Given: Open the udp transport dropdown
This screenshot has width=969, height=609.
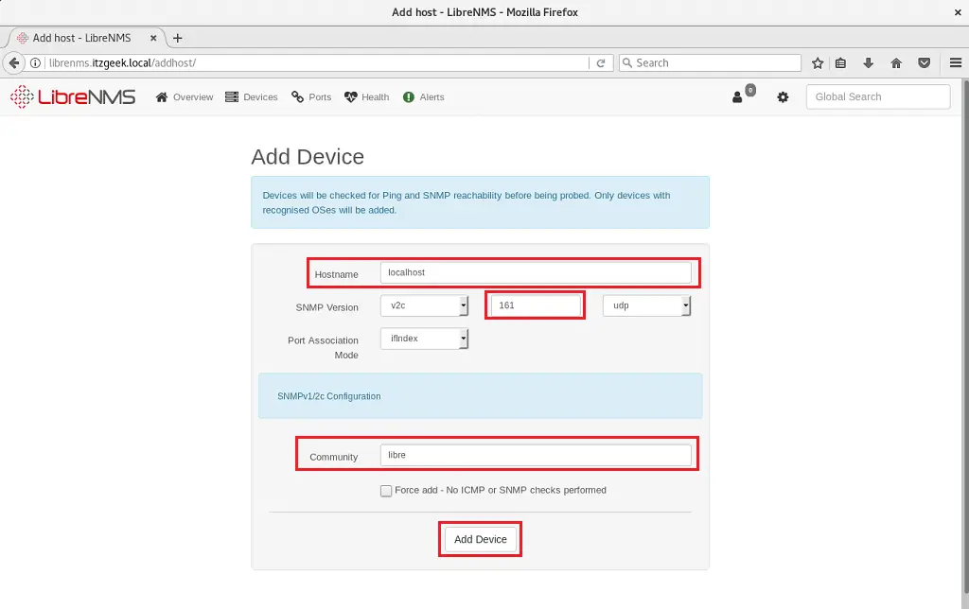Looking at the screenshot, I should (x=647, y=306).
